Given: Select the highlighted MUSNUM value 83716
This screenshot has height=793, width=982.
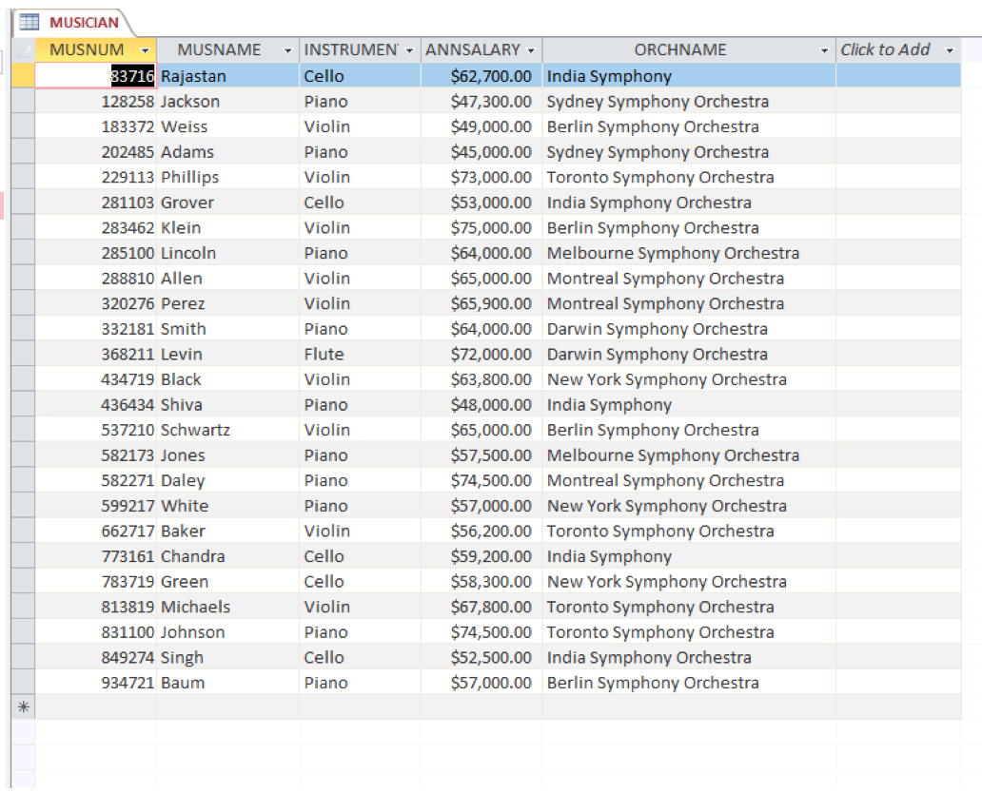Looking at the screenshot, I should (133, 75).
